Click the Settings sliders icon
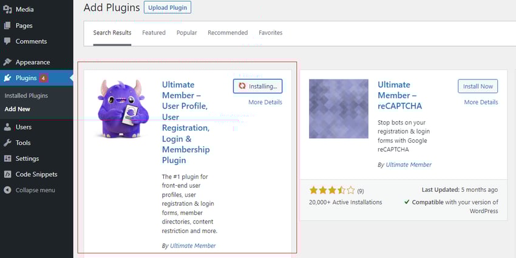This screenshot has height=258, width=516. (7, 158)
